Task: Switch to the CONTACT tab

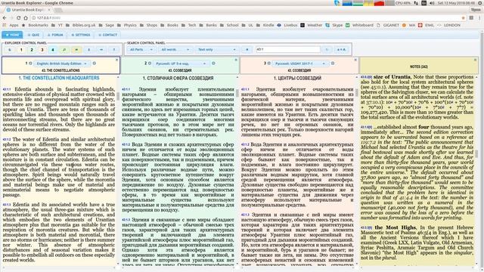Action: [x=107, y=35]
